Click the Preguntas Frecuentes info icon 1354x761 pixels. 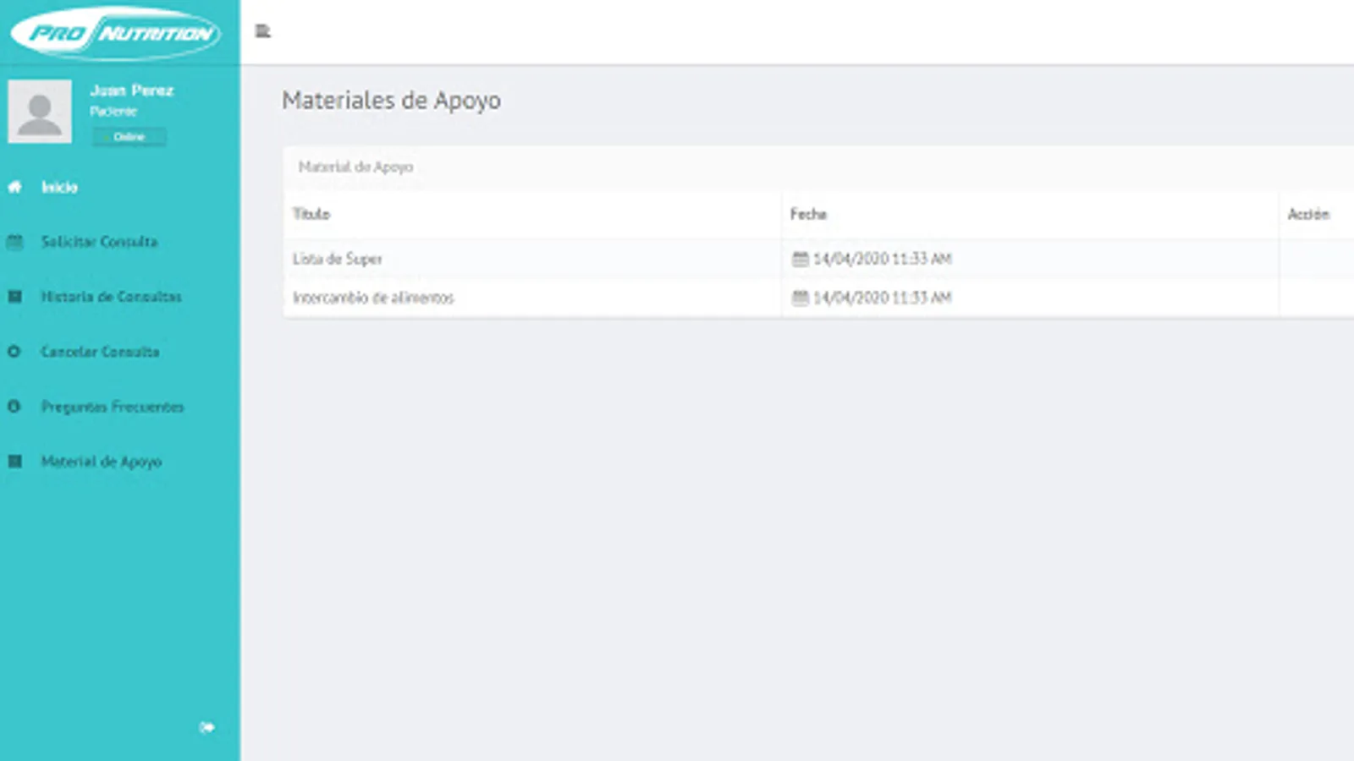(14, 407)
